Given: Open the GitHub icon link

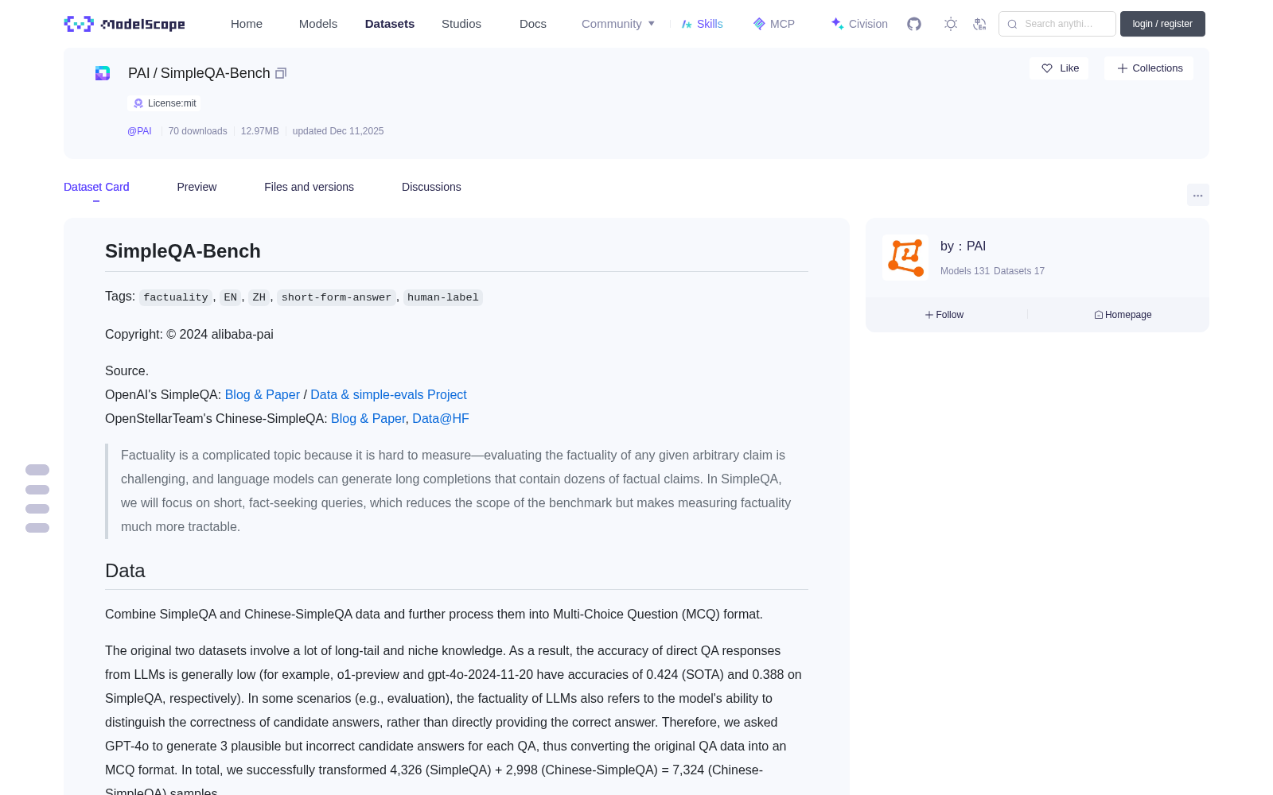Looking at the screenshot, I should (x=914, y=24).
